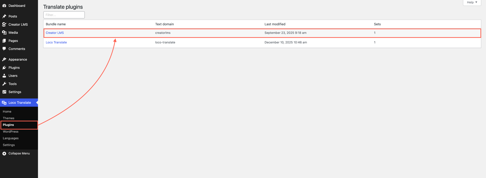Open Users menu item
The image size is (486, 178).
pos(13,75)
